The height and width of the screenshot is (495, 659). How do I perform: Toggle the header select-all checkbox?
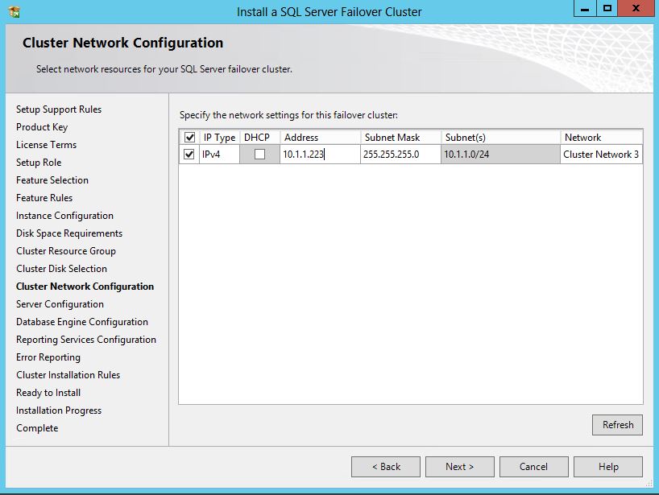point(189,138)
